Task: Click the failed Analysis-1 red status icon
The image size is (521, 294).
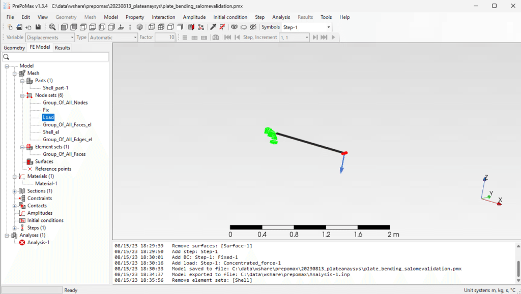Action: pyautogui.click(x=22, y=243)
